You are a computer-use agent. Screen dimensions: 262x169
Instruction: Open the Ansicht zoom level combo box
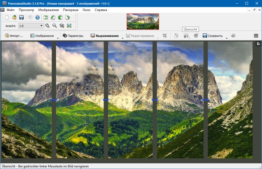[30, 26]
